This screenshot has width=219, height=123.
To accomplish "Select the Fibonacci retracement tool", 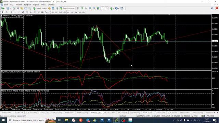I will click(x=27, y=12).
